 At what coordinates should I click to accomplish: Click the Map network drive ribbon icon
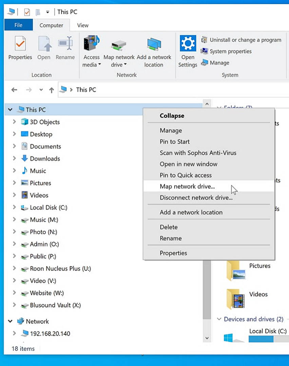coord(119,45)
